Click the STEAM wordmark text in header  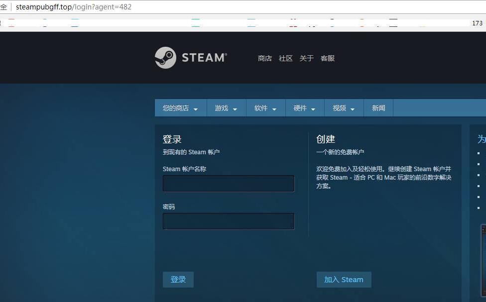[204, 58]
